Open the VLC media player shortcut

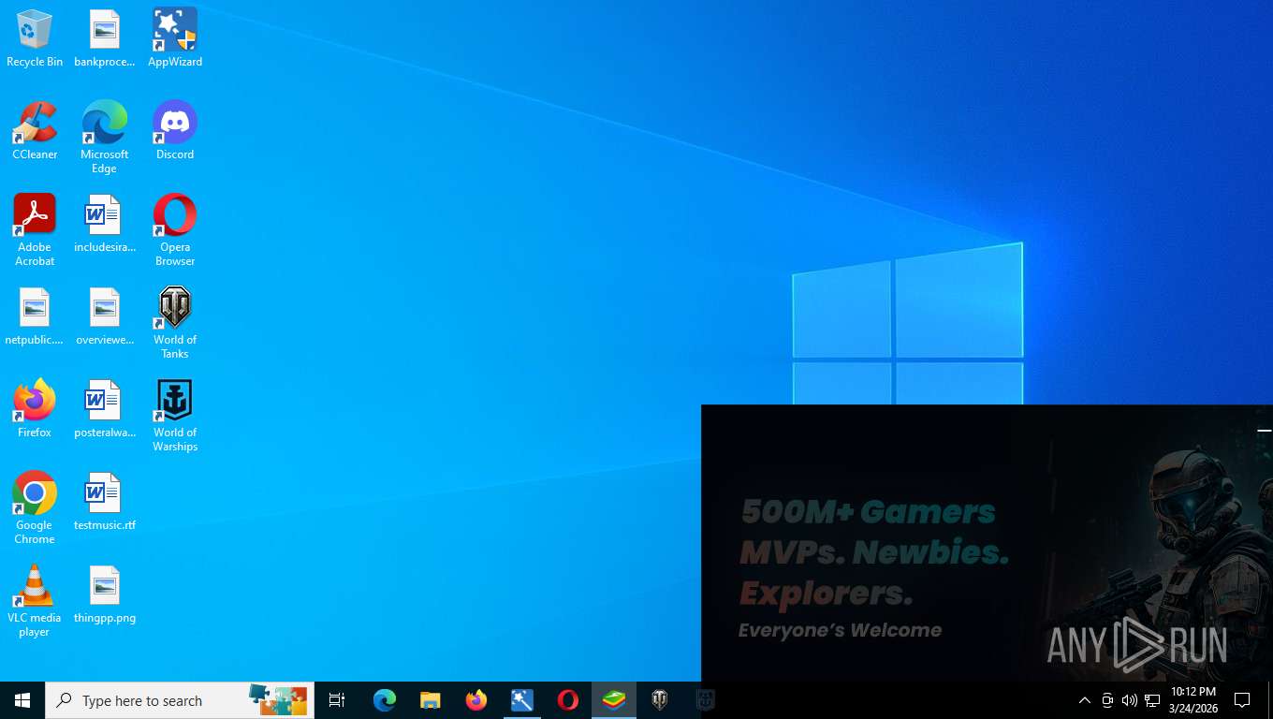click(x=35, y=601)
